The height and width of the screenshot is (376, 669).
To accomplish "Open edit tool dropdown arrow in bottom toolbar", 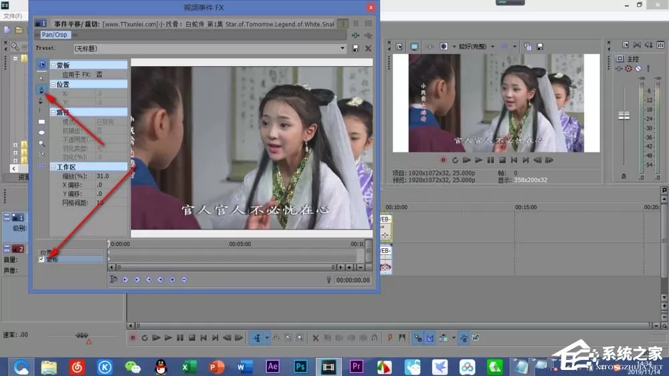I will 267,338.
